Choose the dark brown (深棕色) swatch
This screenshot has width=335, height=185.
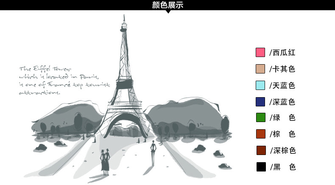coord(260,150)
